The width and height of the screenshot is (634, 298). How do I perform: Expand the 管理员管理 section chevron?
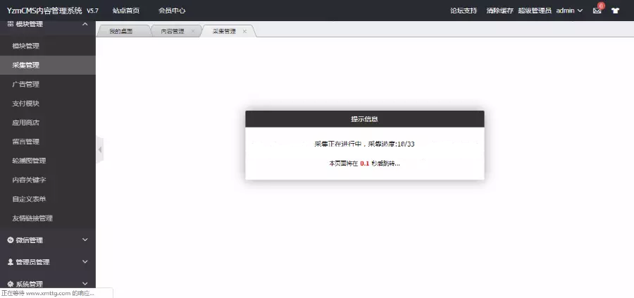(x=85, y=261)
